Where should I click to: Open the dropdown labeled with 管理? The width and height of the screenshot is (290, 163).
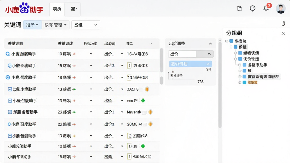(56, 25)
